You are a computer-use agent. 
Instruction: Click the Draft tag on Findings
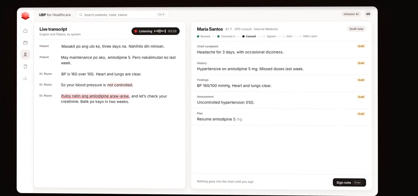coord(361,80)
